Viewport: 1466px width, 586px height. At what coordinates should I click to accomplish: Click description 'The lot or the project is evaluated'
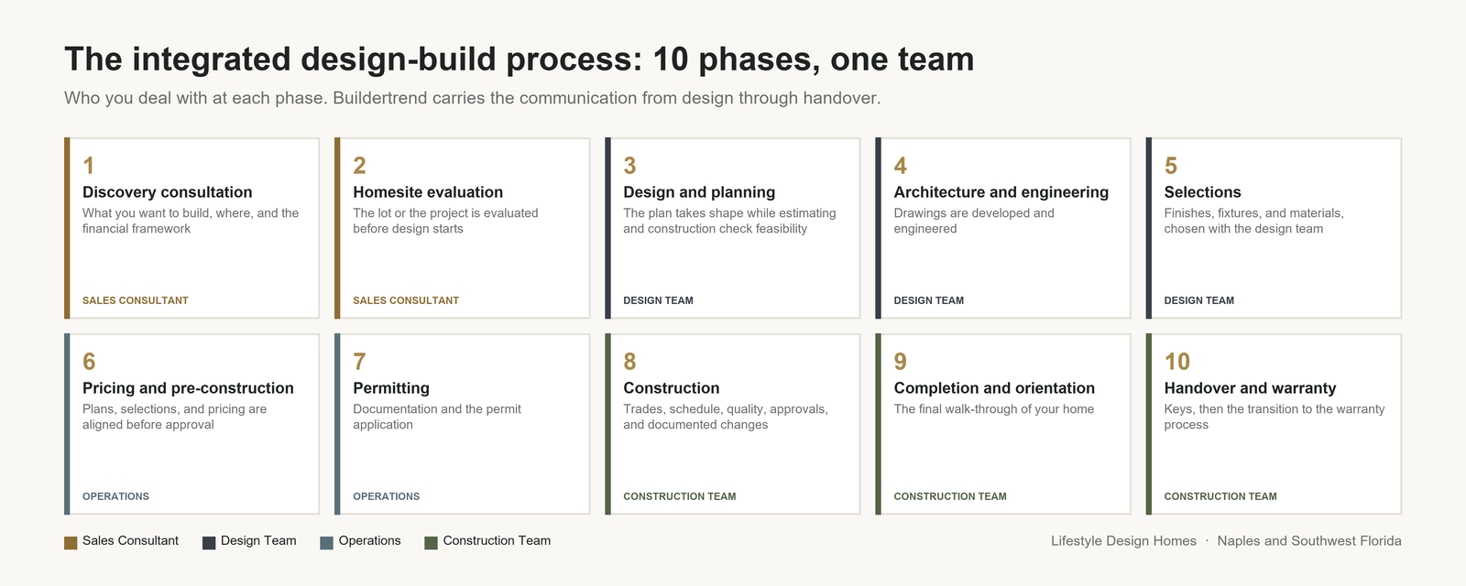[445, 221]
